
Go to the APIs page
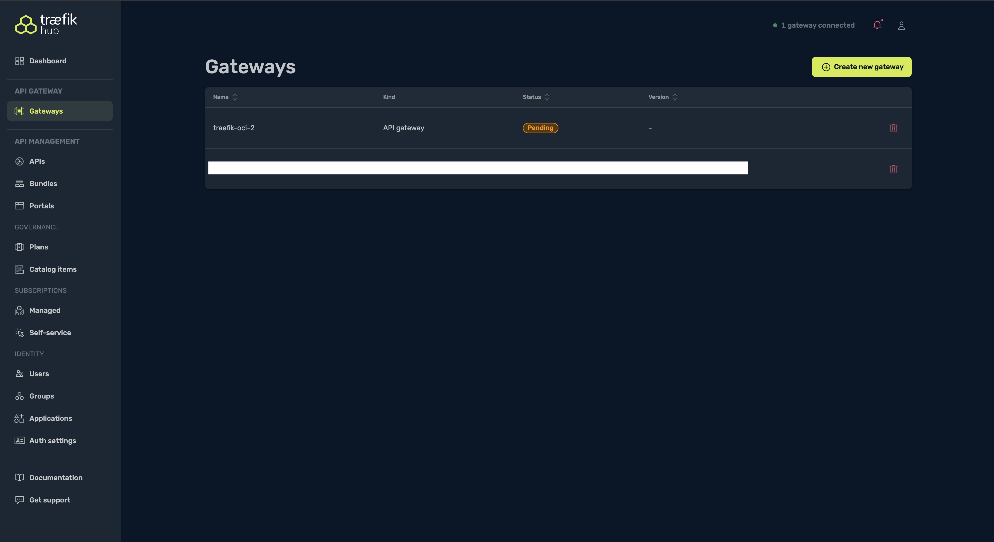click(37, 161)
